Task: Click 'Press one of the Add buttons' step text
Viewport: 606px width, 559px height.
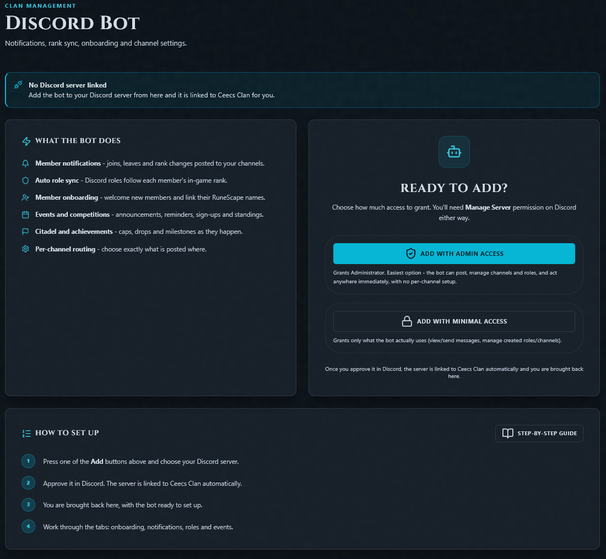Action: [140, 461]
